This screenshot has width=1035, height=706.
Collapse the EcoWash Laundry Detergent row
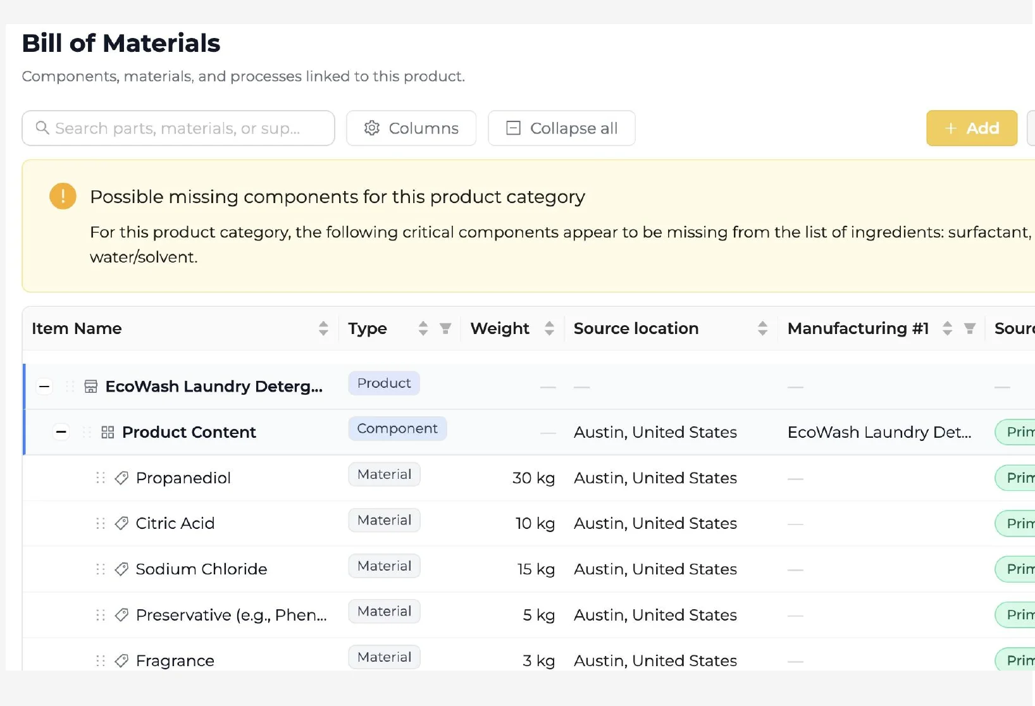44,387
